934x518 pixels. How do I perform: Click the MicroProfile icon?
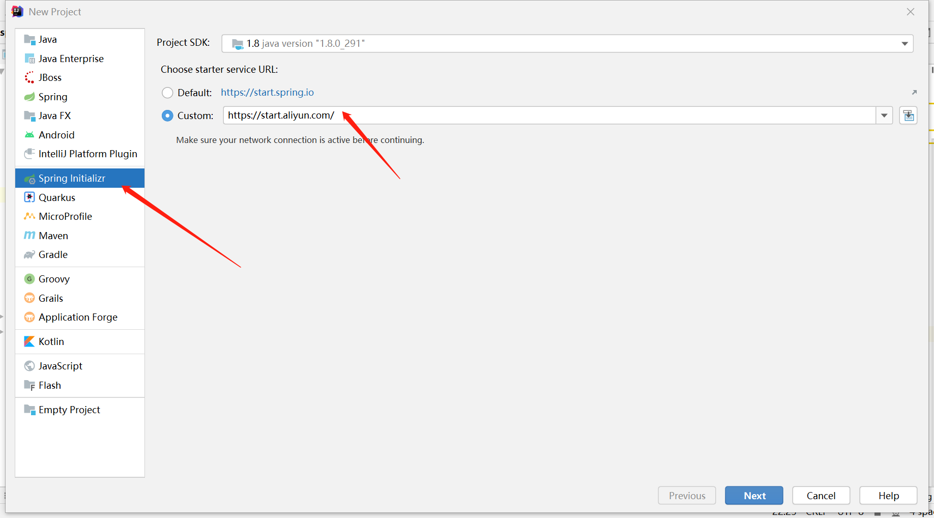pyautogui.click(x=30, y=217)
